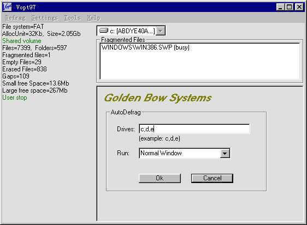Open the Defrag menu
Viewport: 307px width, 225px height.
click(x=15, y=18)
